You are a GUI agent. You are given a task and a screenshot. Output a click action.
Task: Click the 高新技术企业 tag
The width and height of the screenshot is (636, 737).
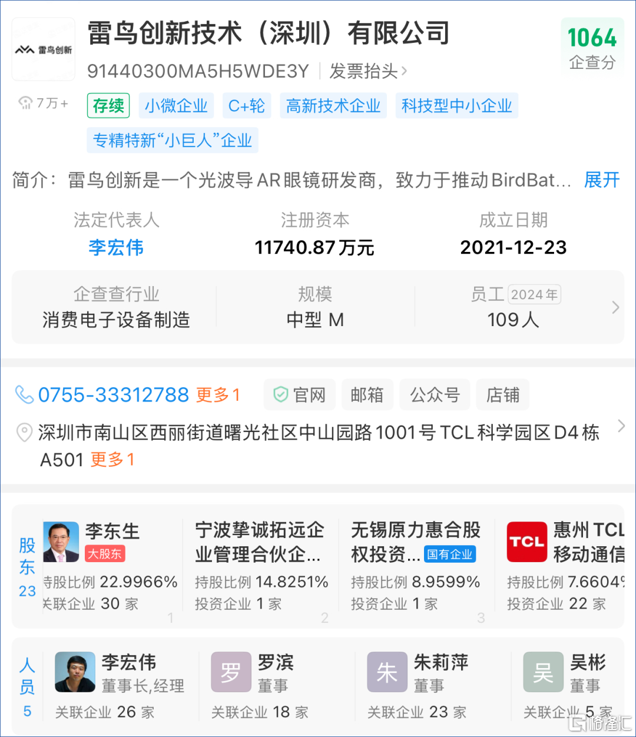point(333,106)
